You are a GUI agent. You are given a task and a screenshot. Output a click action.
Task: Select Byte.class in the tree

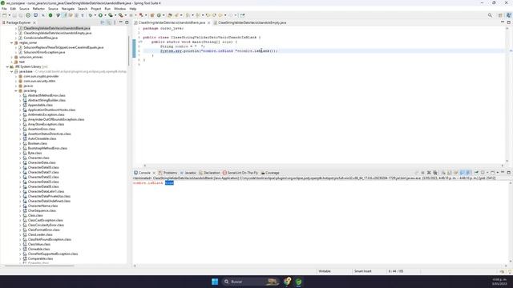pos(34,153)
